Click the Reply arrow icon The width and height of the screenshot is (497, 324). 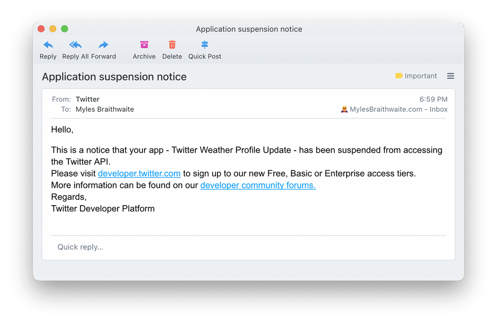pos(48,45)
